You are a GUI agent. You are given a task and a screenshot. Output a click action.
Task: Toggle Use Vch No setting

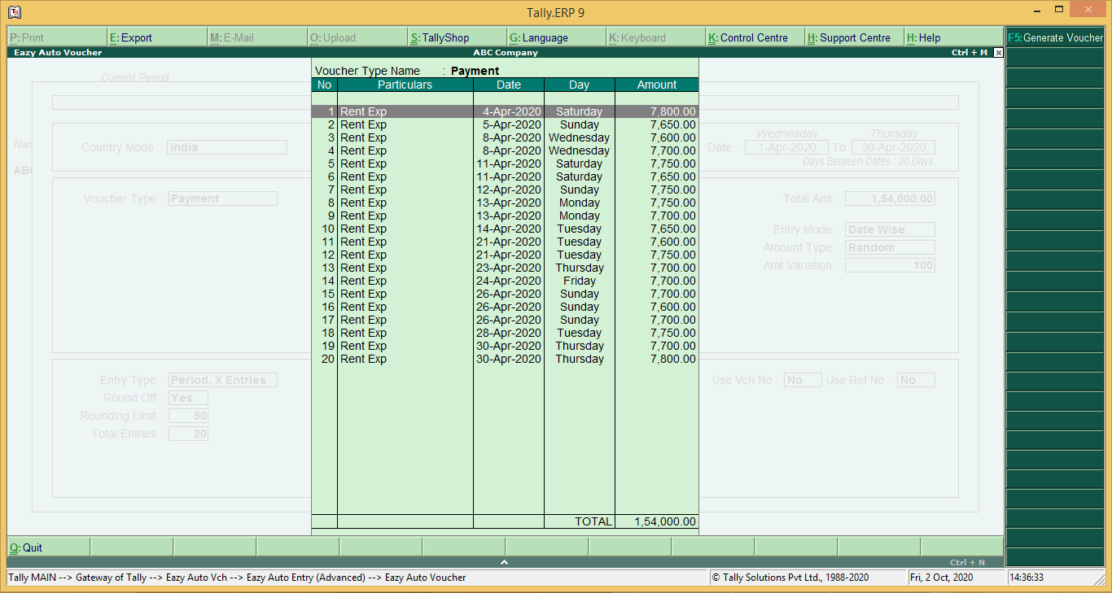pos(803,379)
